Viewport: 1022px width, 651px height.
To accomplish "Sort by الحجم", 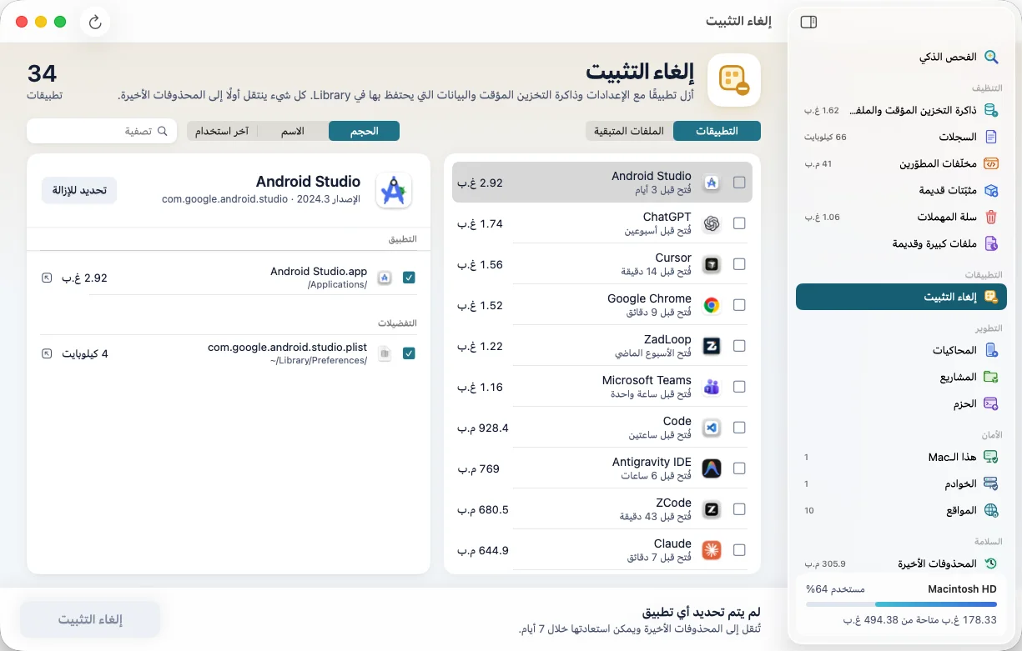I will tap(364, 131).
